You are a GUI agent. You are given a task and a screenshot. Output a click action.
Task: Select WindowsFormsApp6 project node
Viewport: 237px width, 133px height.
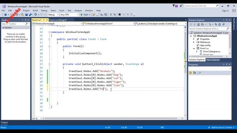pyautogui.click(x=207, y=36)
